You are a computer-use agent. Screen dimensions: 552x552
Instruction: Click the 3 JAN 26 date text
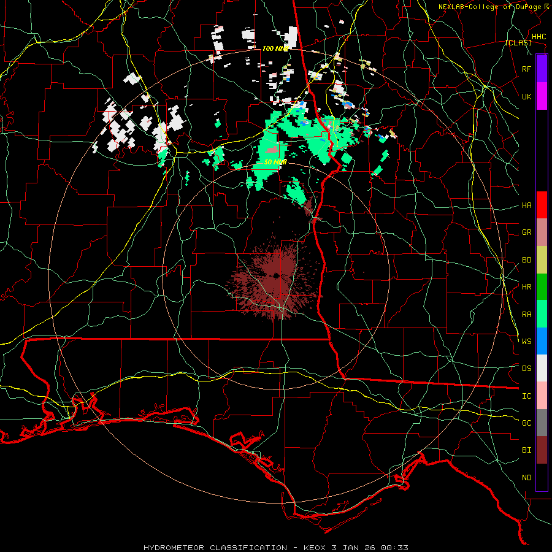pos(355,548)
